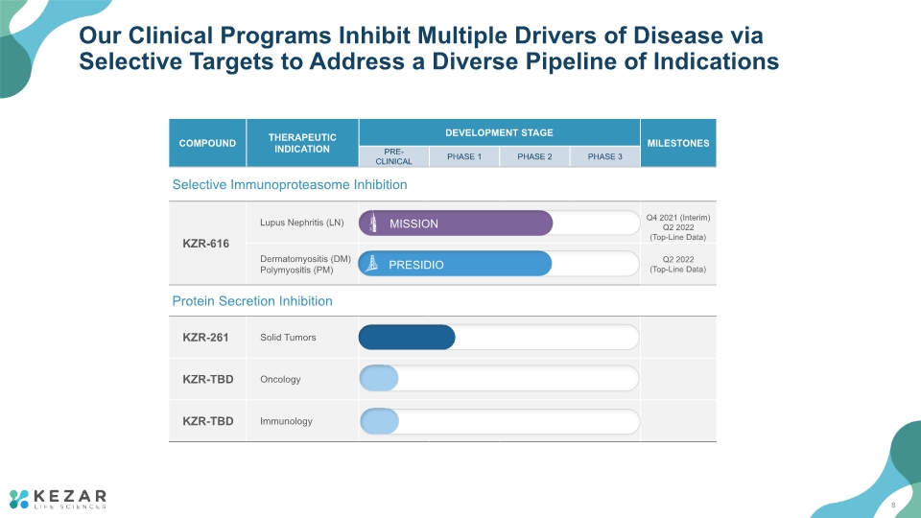Click the Immunology light-blue progress pill
921x518 pixels.
pyautogui.click(x=380, y=421)
